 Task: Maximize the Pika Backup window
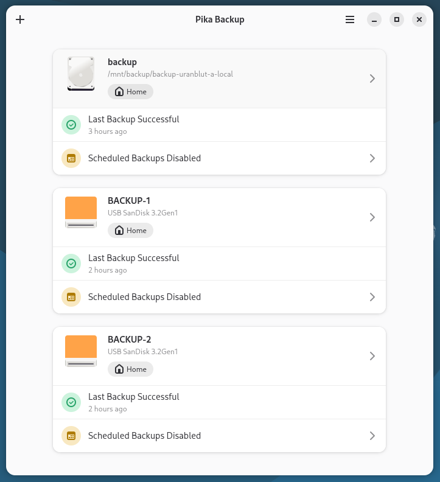(x=397, y=19)
